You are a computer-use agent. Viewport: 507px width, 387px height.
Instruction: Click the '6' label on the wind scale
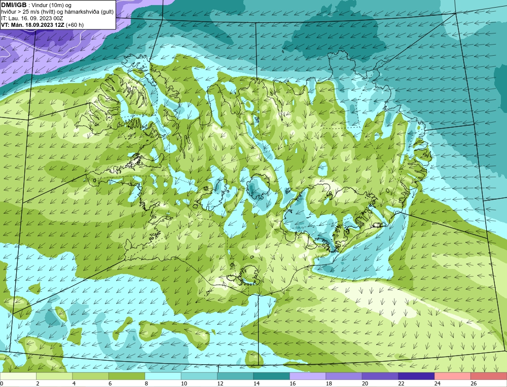pos(110,383)
